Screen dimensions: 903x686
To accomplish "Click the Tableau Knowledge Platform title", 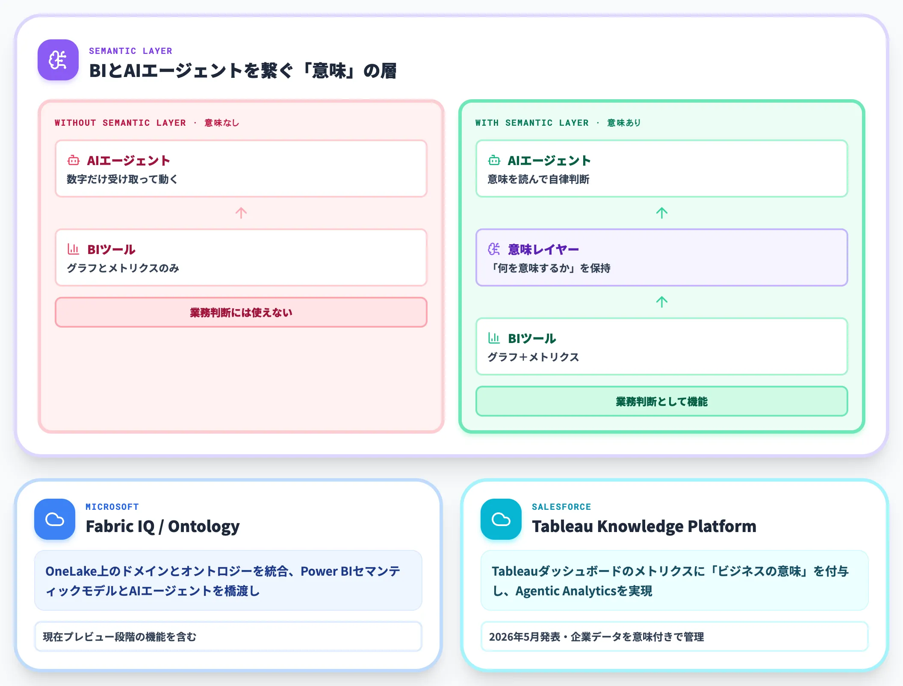I will [x=644, y=526].
